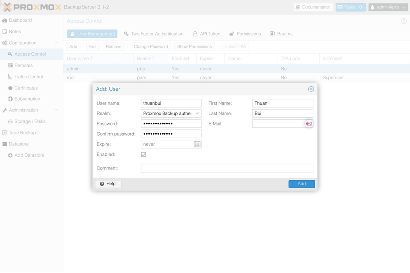
Task: Select Access Control in sidebar
Action: point(31,54)
